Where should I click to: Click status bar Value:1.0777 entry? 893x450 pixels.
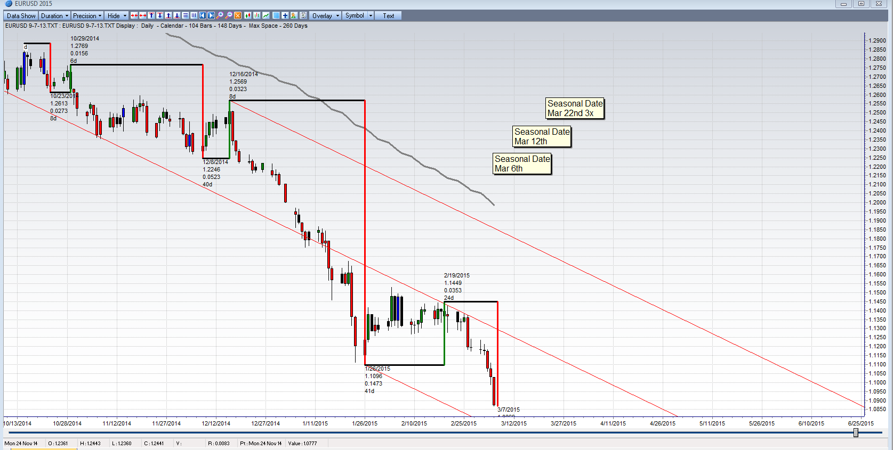[302, 443]
